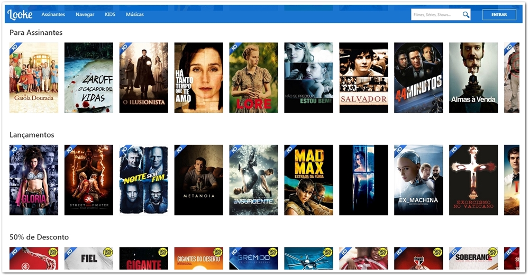
Task: Click the search magnifier icon
Action: coord(466,14)
